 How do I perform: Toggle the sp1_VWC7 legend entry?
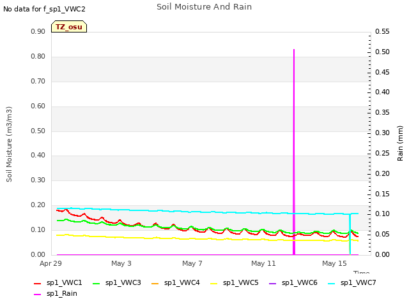pos(352,283)
